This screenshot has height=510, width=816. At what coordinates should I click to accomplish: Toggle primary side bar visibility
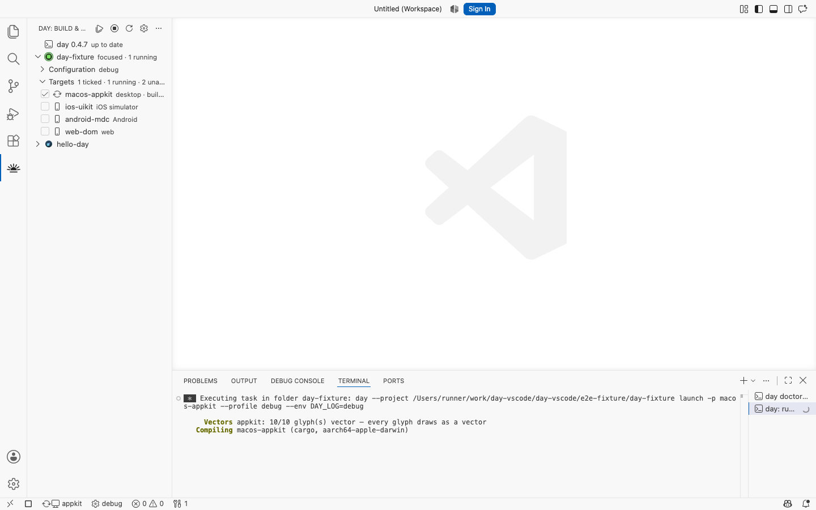759,9
